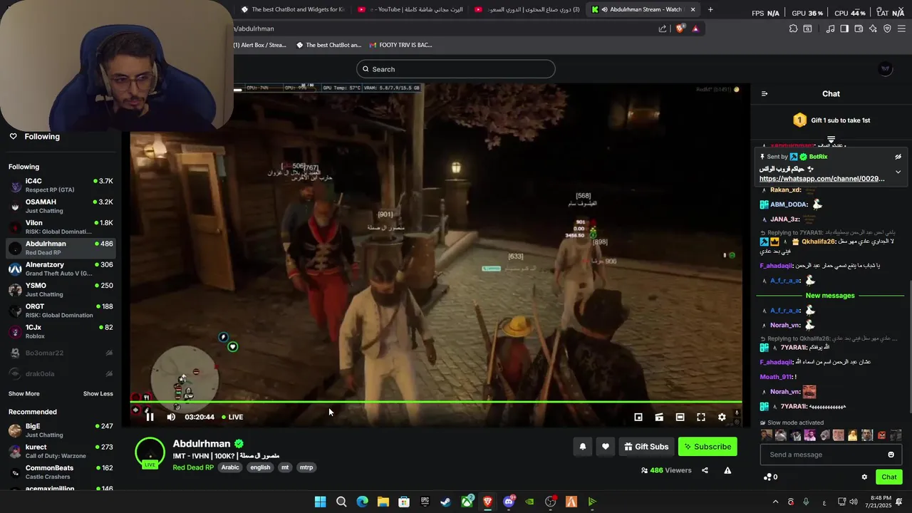The image size is (912, 513).
Task: Open Brave VPN shield icon
Action: coord(887,28)
